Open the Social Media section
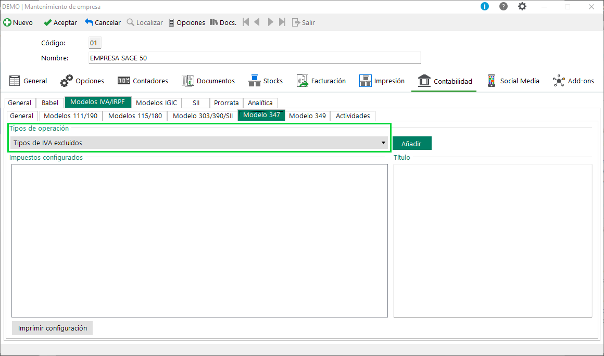 point(513,81)
